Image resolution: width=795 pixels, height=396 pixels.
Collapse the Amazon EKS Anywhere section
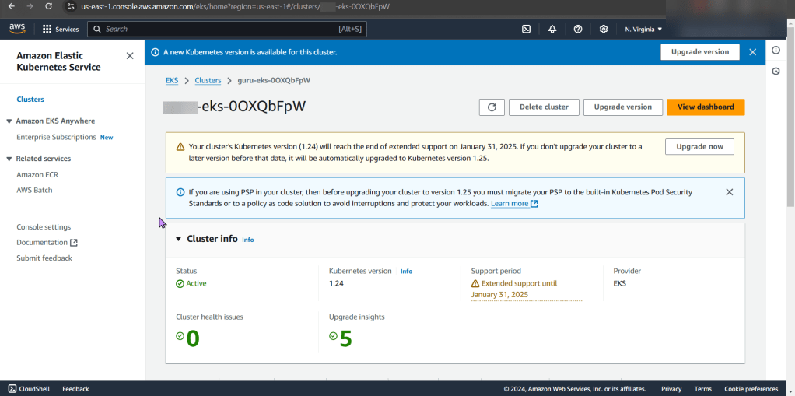tap(9, 121)
